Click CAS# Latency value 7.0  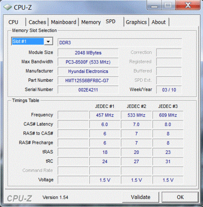pos(136,124)
